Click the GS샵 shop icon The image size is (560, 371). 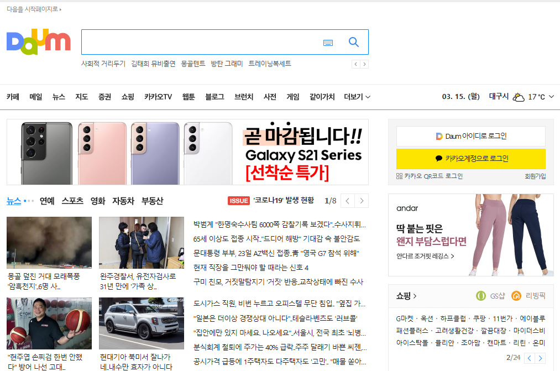click(481, 296)
